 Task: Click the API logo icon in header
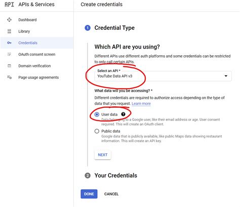(9, 5)
